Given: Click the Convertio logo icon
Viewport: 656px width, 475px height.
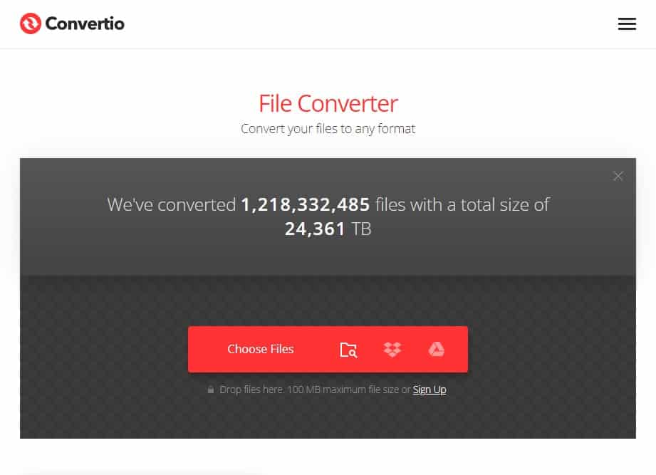Looking at the screenshot, I should [x=31, y=24].
